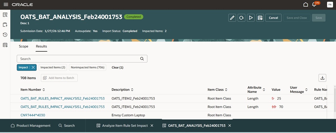Open notifications bell with 370 badge
336x133 pixels.
click(x=315, y=5)
